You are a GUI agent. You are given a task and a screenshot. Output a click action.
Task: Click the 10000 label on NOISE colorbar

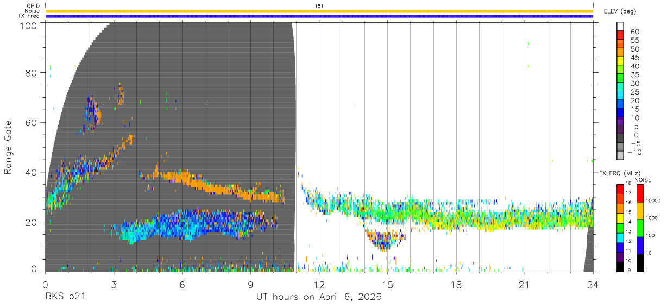pyautogui.click(x=653, y=200)
